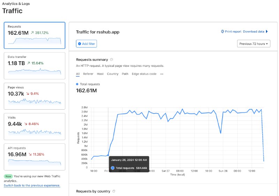Click Switch back to the previous experience

coord(32,186)
